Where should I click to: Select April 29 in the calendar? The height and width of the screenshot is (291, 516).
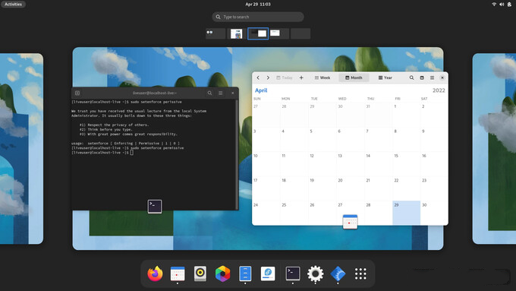407,213
